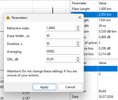The height and width of the screenshot is (100, 118).
Task: Close the Parameters dialog with X
Action: 80,17
